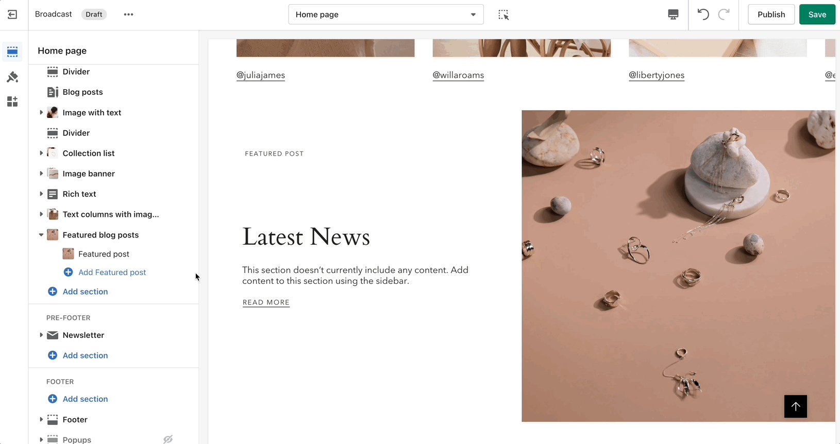Open the Sections panel icon
Image resolution: width=840 pixels, height=444 pixels.
pos(12,52)
